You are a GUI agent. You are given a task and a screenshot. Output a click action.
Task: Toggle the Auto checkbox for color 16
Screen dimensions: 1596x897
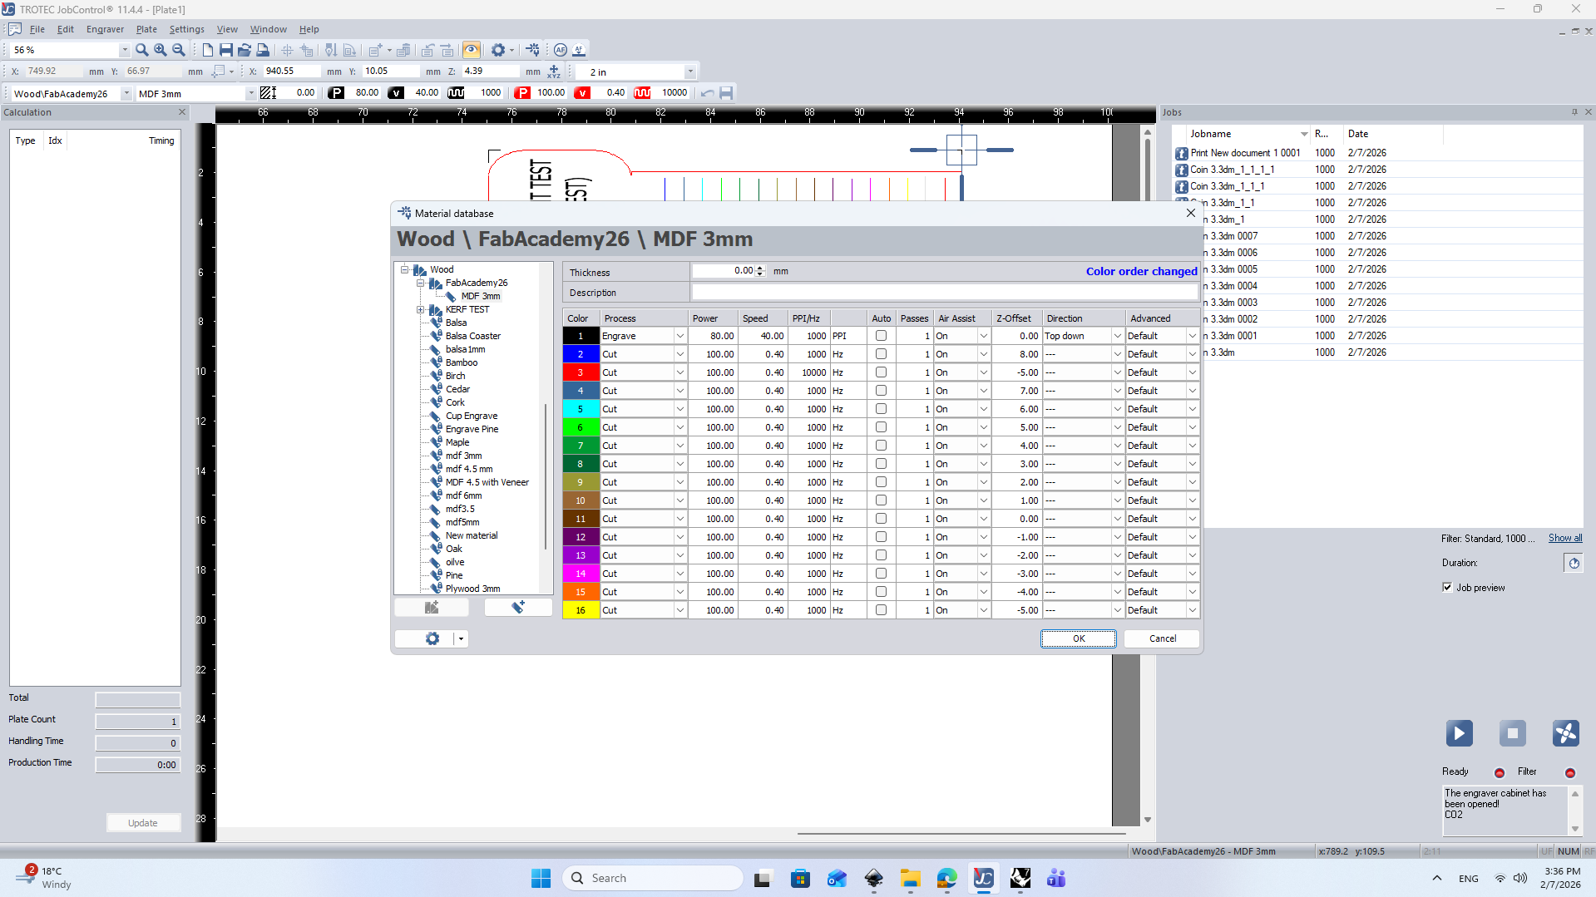point(881,609)
